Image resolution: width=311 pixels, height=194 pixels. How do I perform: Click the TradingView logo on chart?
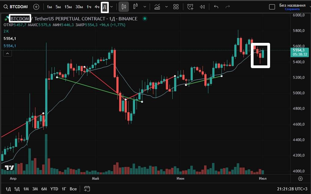(9, 168)
